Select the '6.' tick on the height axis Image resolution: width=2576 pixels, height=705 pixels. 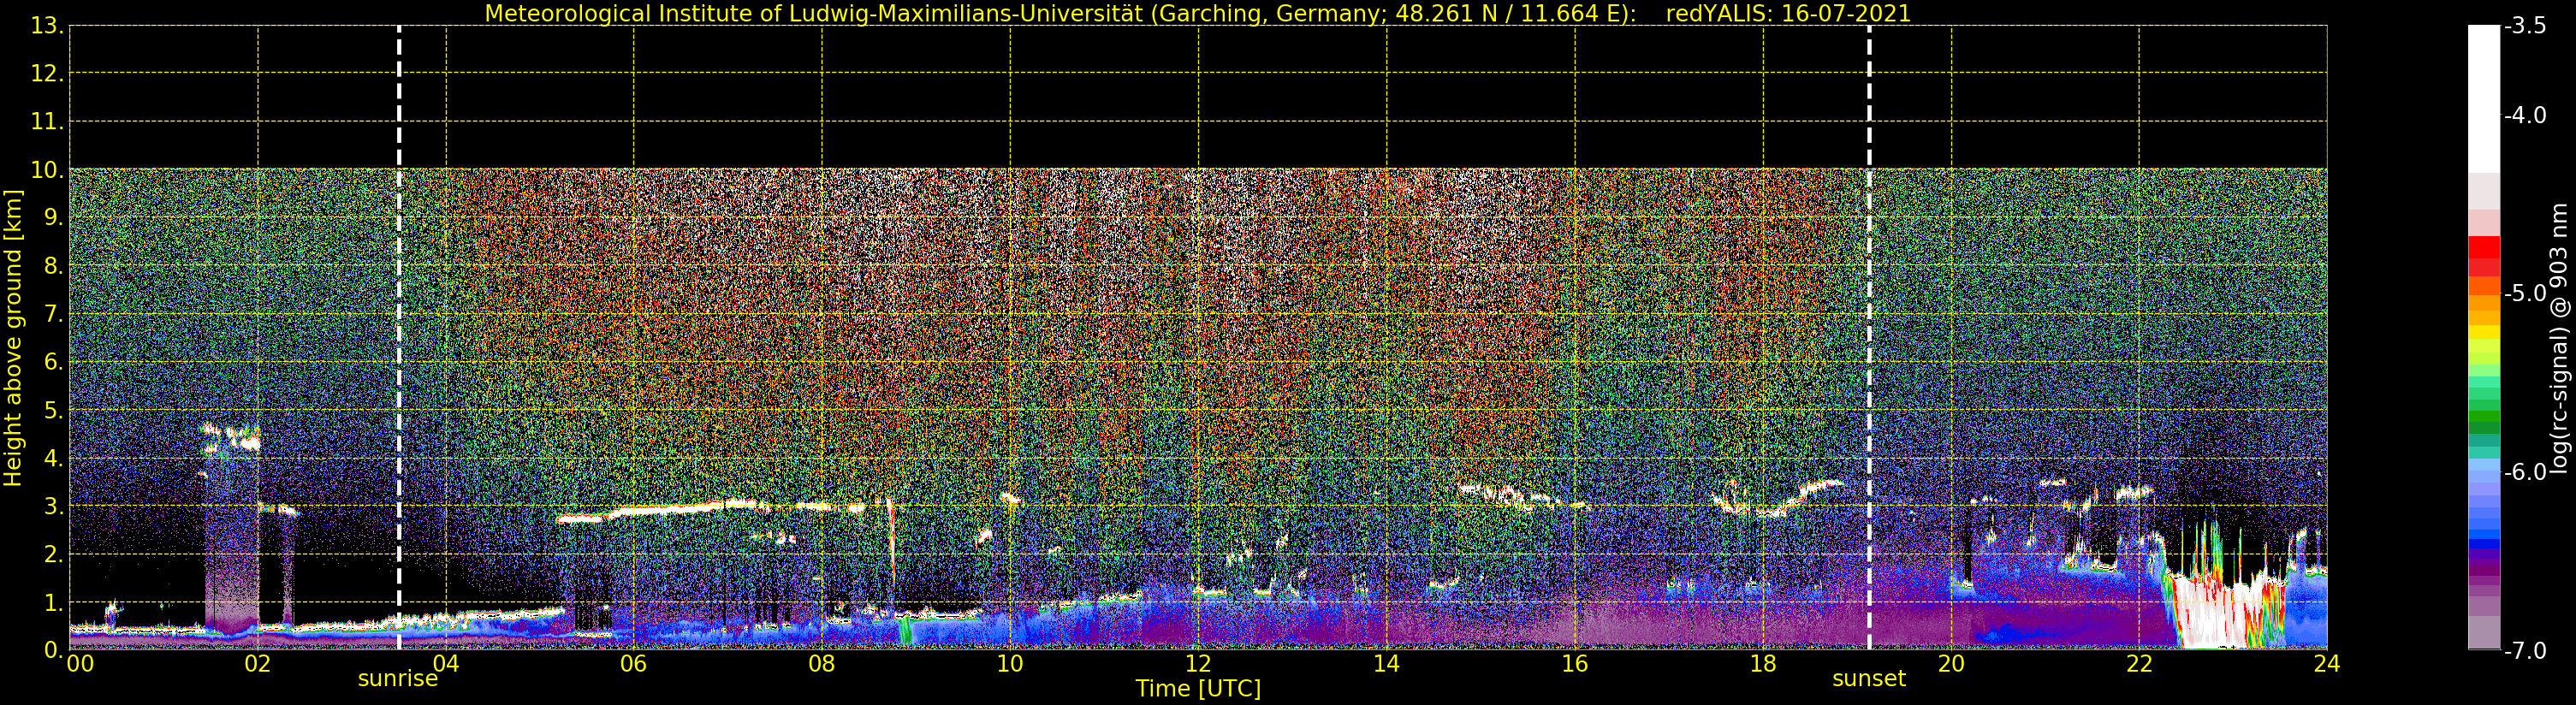point(54,362)
